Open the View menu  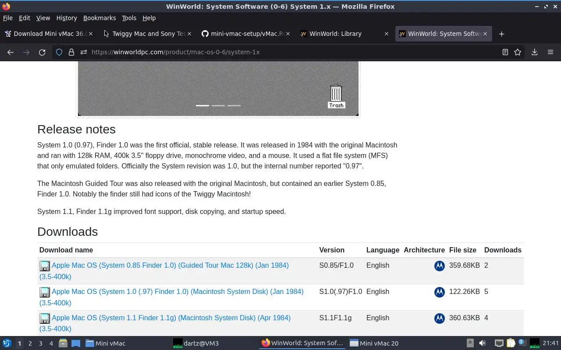(x=43, y=18)
